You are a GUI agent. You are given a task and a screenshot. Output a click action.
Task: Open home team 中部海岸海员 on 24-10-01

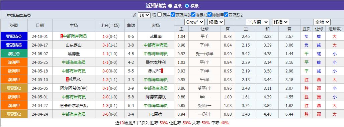pyautogui.click(x=75, y=36)
